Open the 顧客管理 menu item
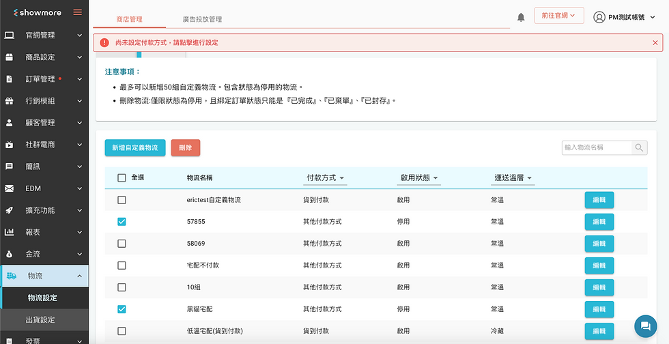Screen dimensions: 669x344 coord(44,123)
